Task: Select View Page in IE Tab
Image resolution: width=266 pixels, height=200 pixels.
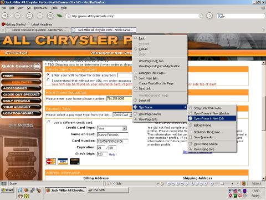Action: 160,61
